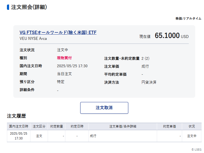Image resolution: width=204 pixels, height=153 pixels.
Task: Click the 注文中 status cell in history table
Action: tap(192, 136)
